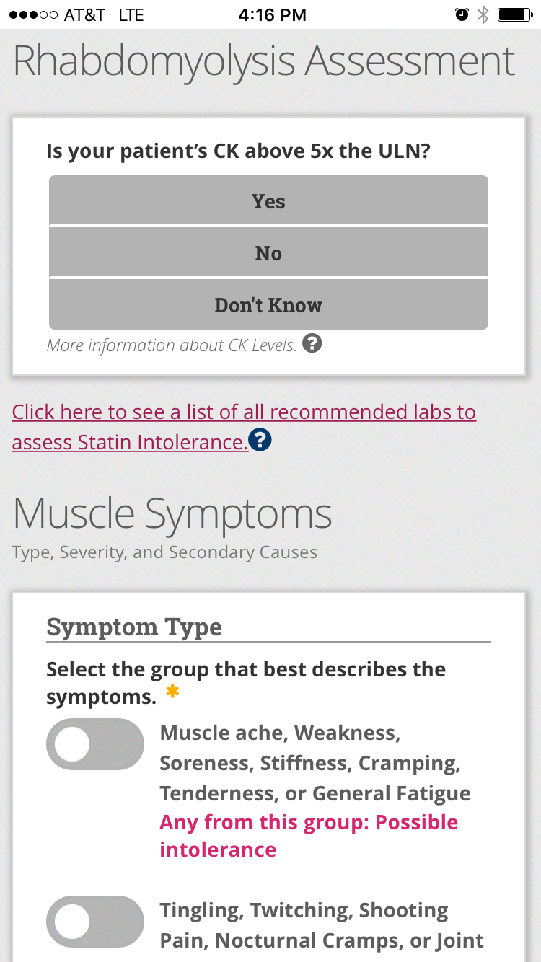The image size is (541, 962).
Task: Tap 'More information about CK Levels' text
Action: click(172, 345)
